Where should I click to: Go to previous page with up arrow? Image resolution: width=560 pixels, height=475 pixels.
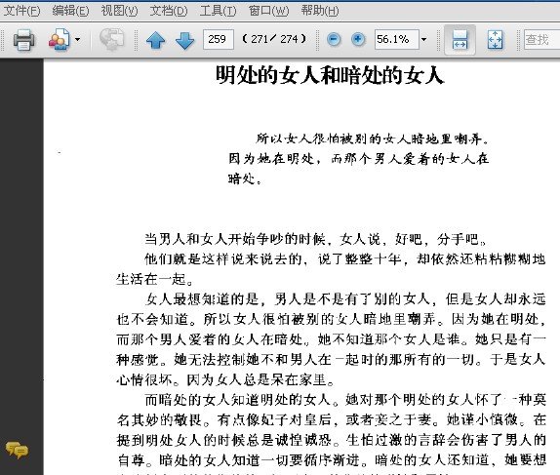[156, 40]
